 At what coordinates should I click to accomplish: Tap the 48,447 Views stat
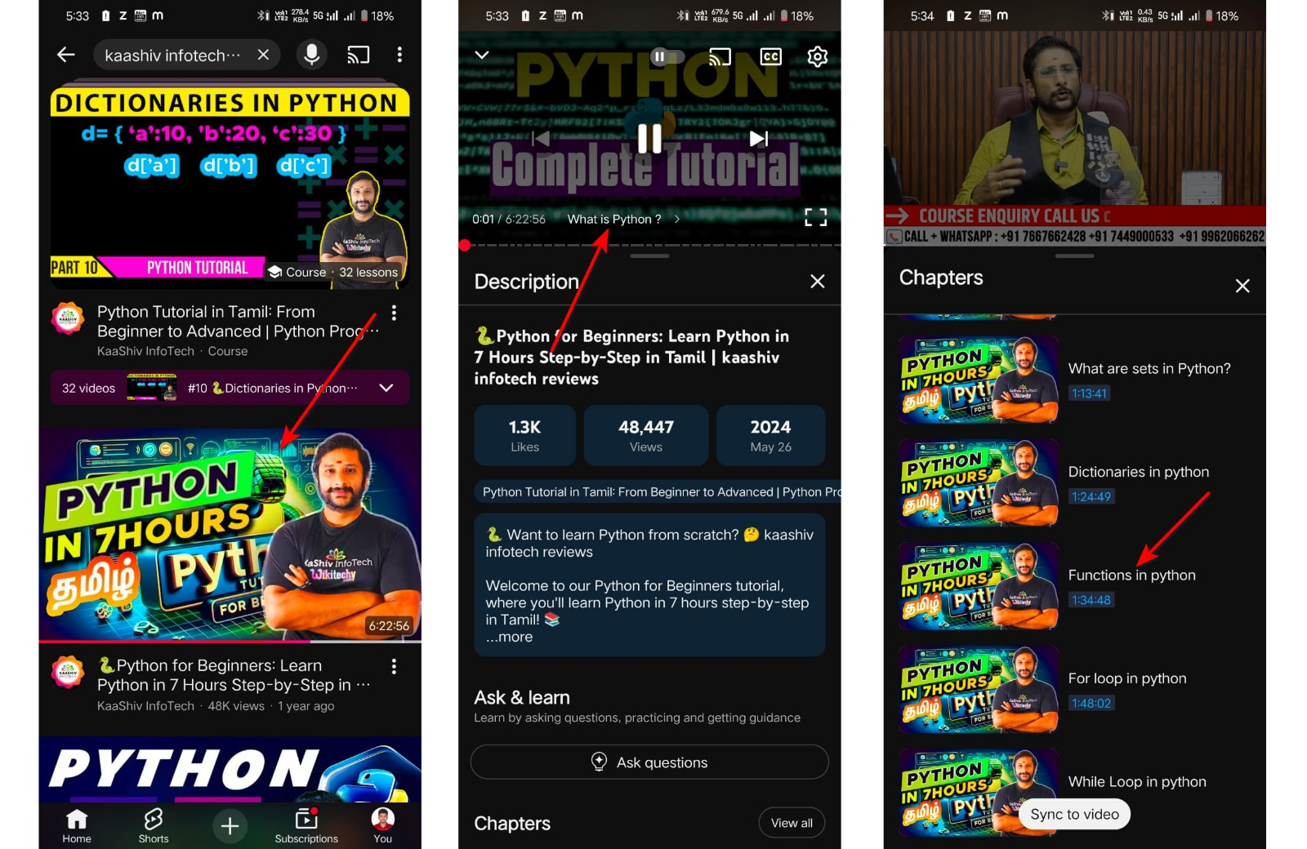pyautogui.click(x=645, y=435)
